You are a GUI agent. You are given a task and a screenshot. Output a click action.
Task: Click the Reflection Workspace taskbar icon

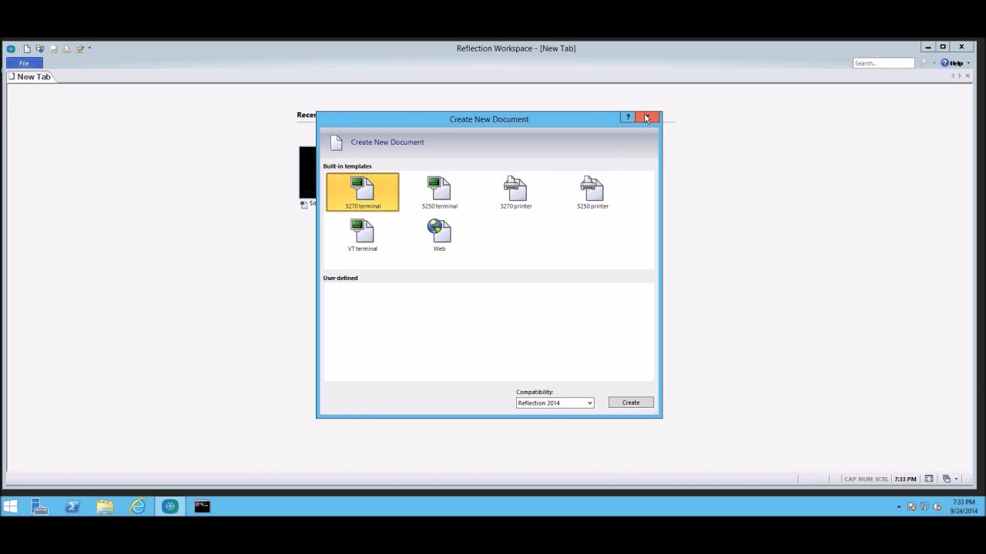pyautogui.click(x=170, y=506)
